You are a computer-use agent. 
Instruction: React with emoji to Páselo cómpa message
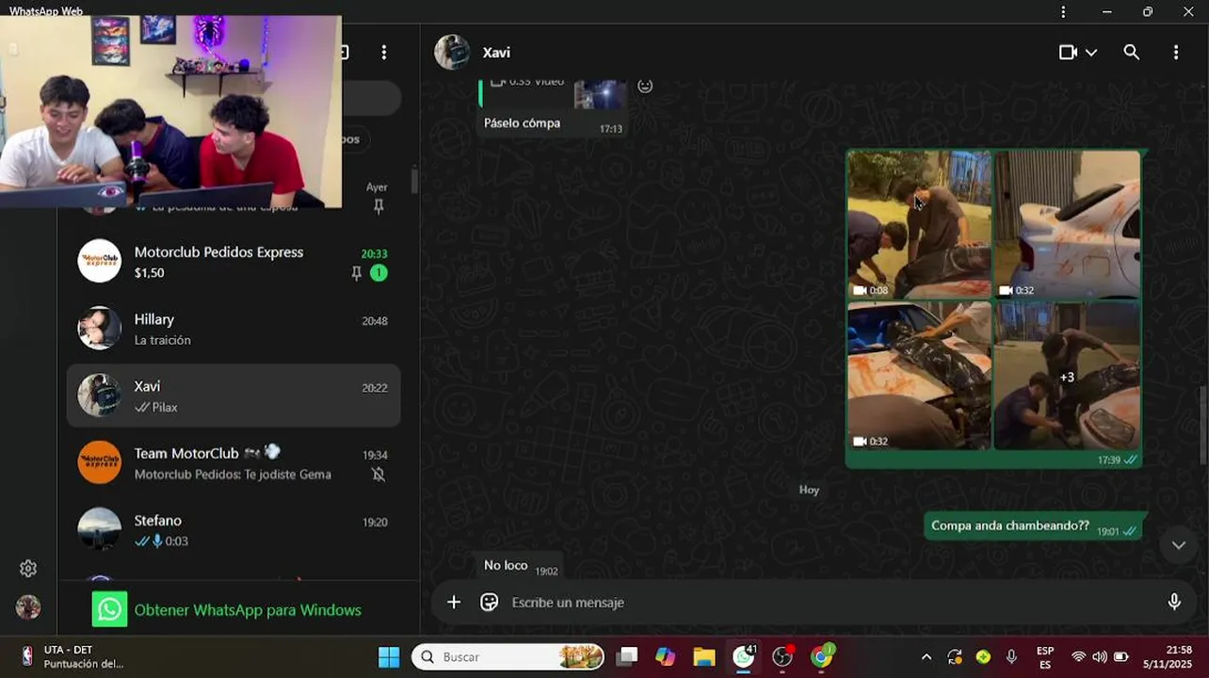[645, 86]
